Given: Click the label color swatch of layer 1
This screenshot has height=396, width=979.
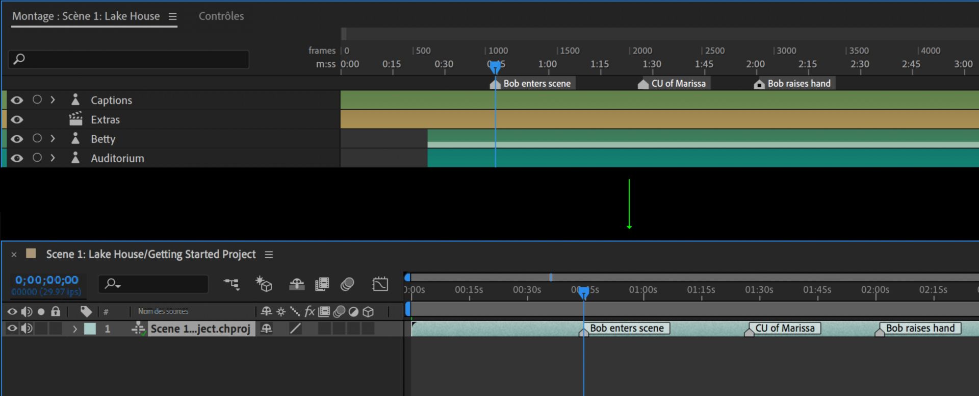Looking at the screenshot, I should (x=90, y=329).
